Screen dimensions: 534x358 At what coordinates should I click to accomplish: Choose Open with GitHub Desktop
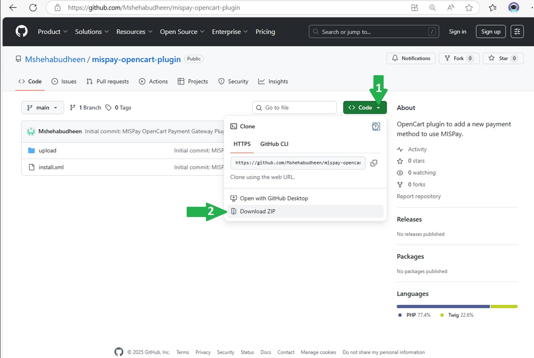tap(305, 198)
